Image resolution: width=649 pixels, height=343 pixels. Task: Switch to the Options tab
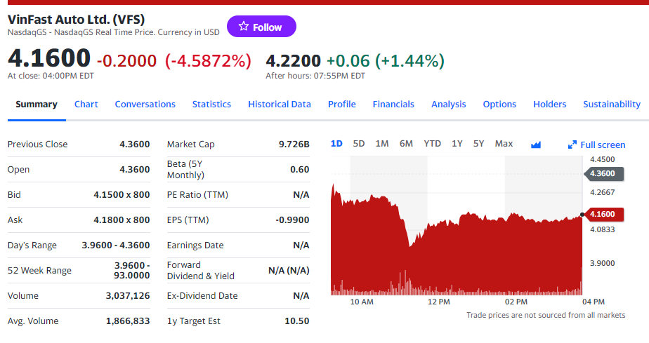(499, 105)
